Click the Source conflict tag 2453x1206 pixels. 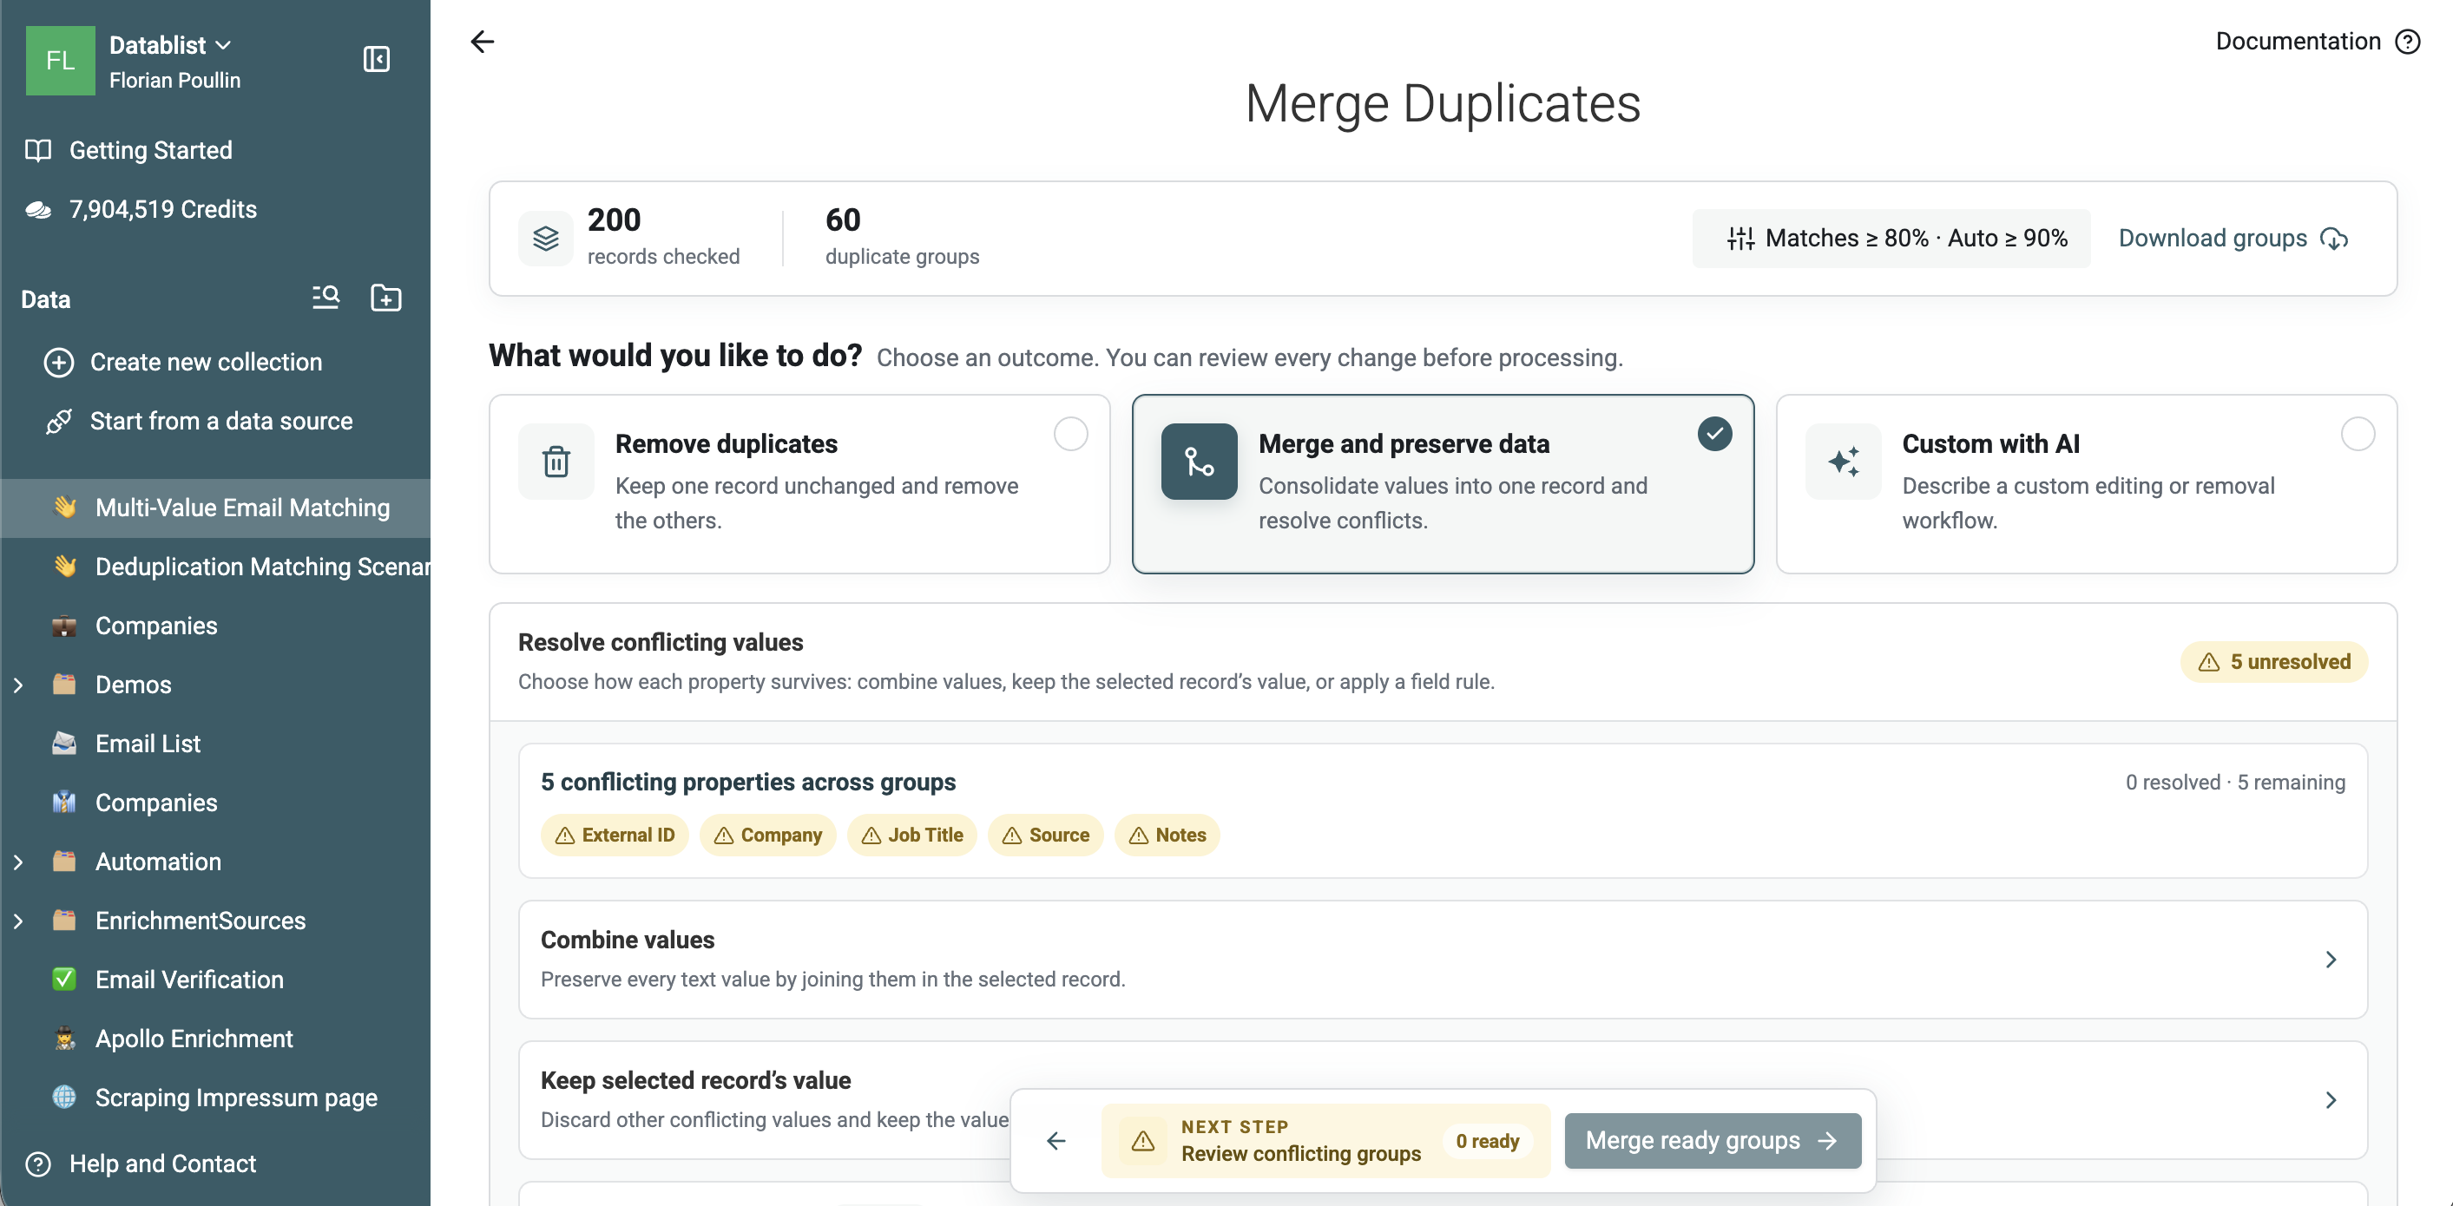tap(1044, 835)
